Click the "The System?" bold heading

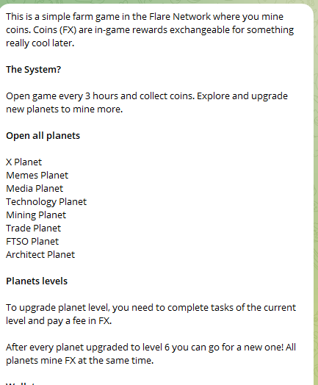point(33,70)
